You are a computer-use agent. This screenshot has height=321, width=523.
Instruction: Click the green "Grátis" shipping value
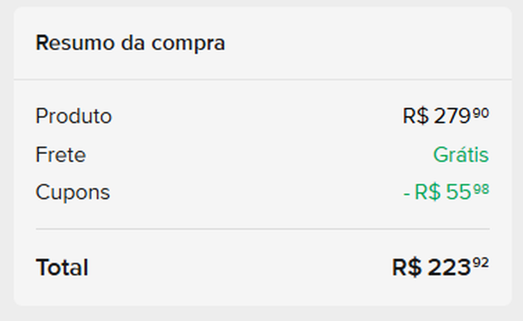tap(461, 155)
